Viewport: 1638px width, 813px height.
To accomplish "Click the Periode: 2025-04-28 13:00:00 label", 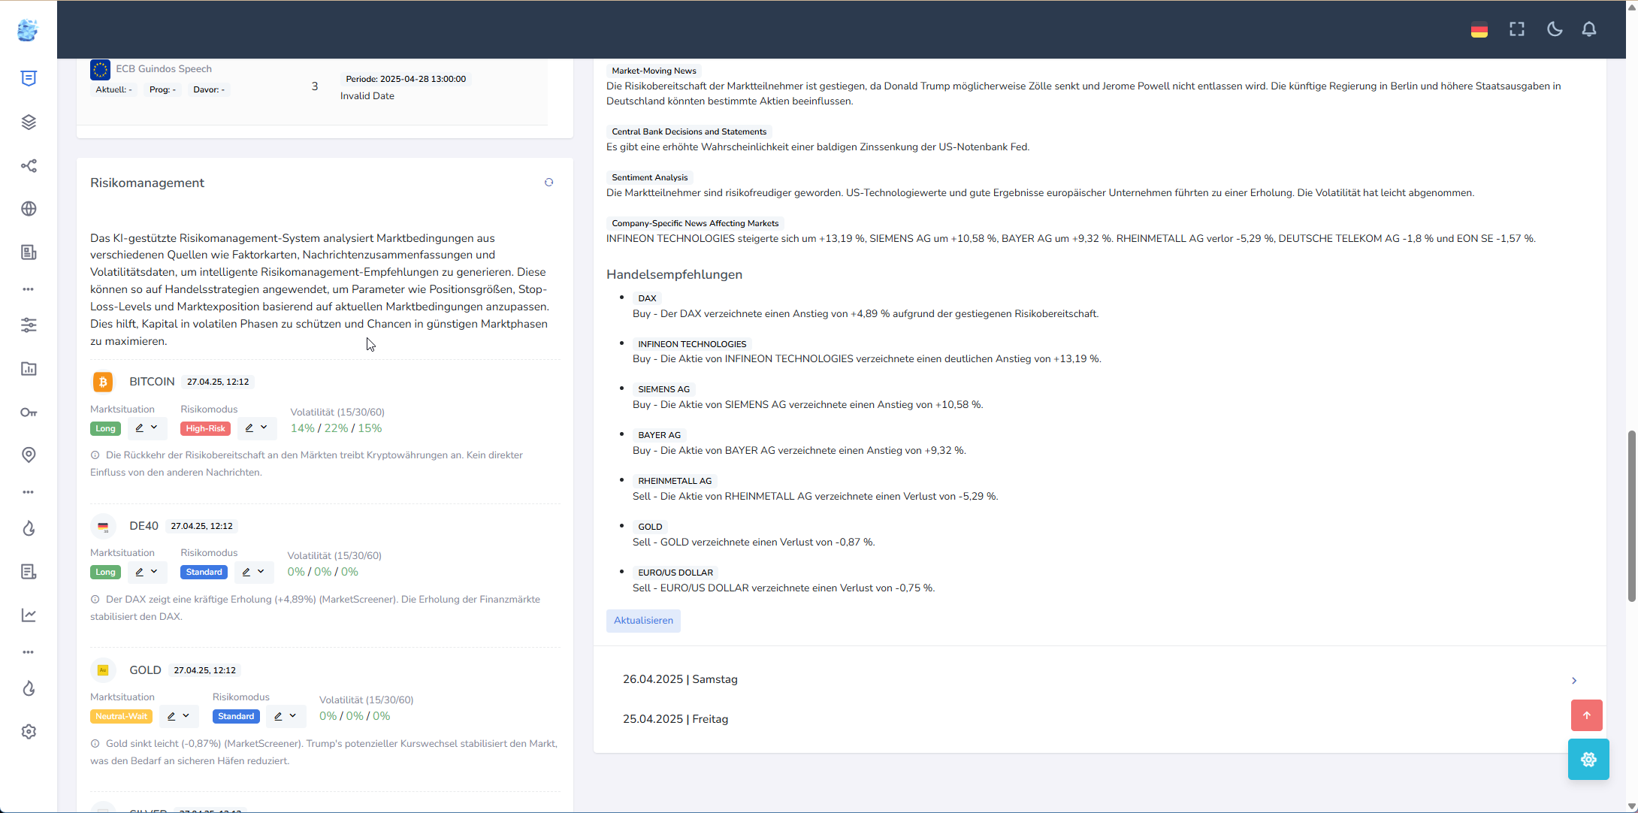I will (406, 79).
